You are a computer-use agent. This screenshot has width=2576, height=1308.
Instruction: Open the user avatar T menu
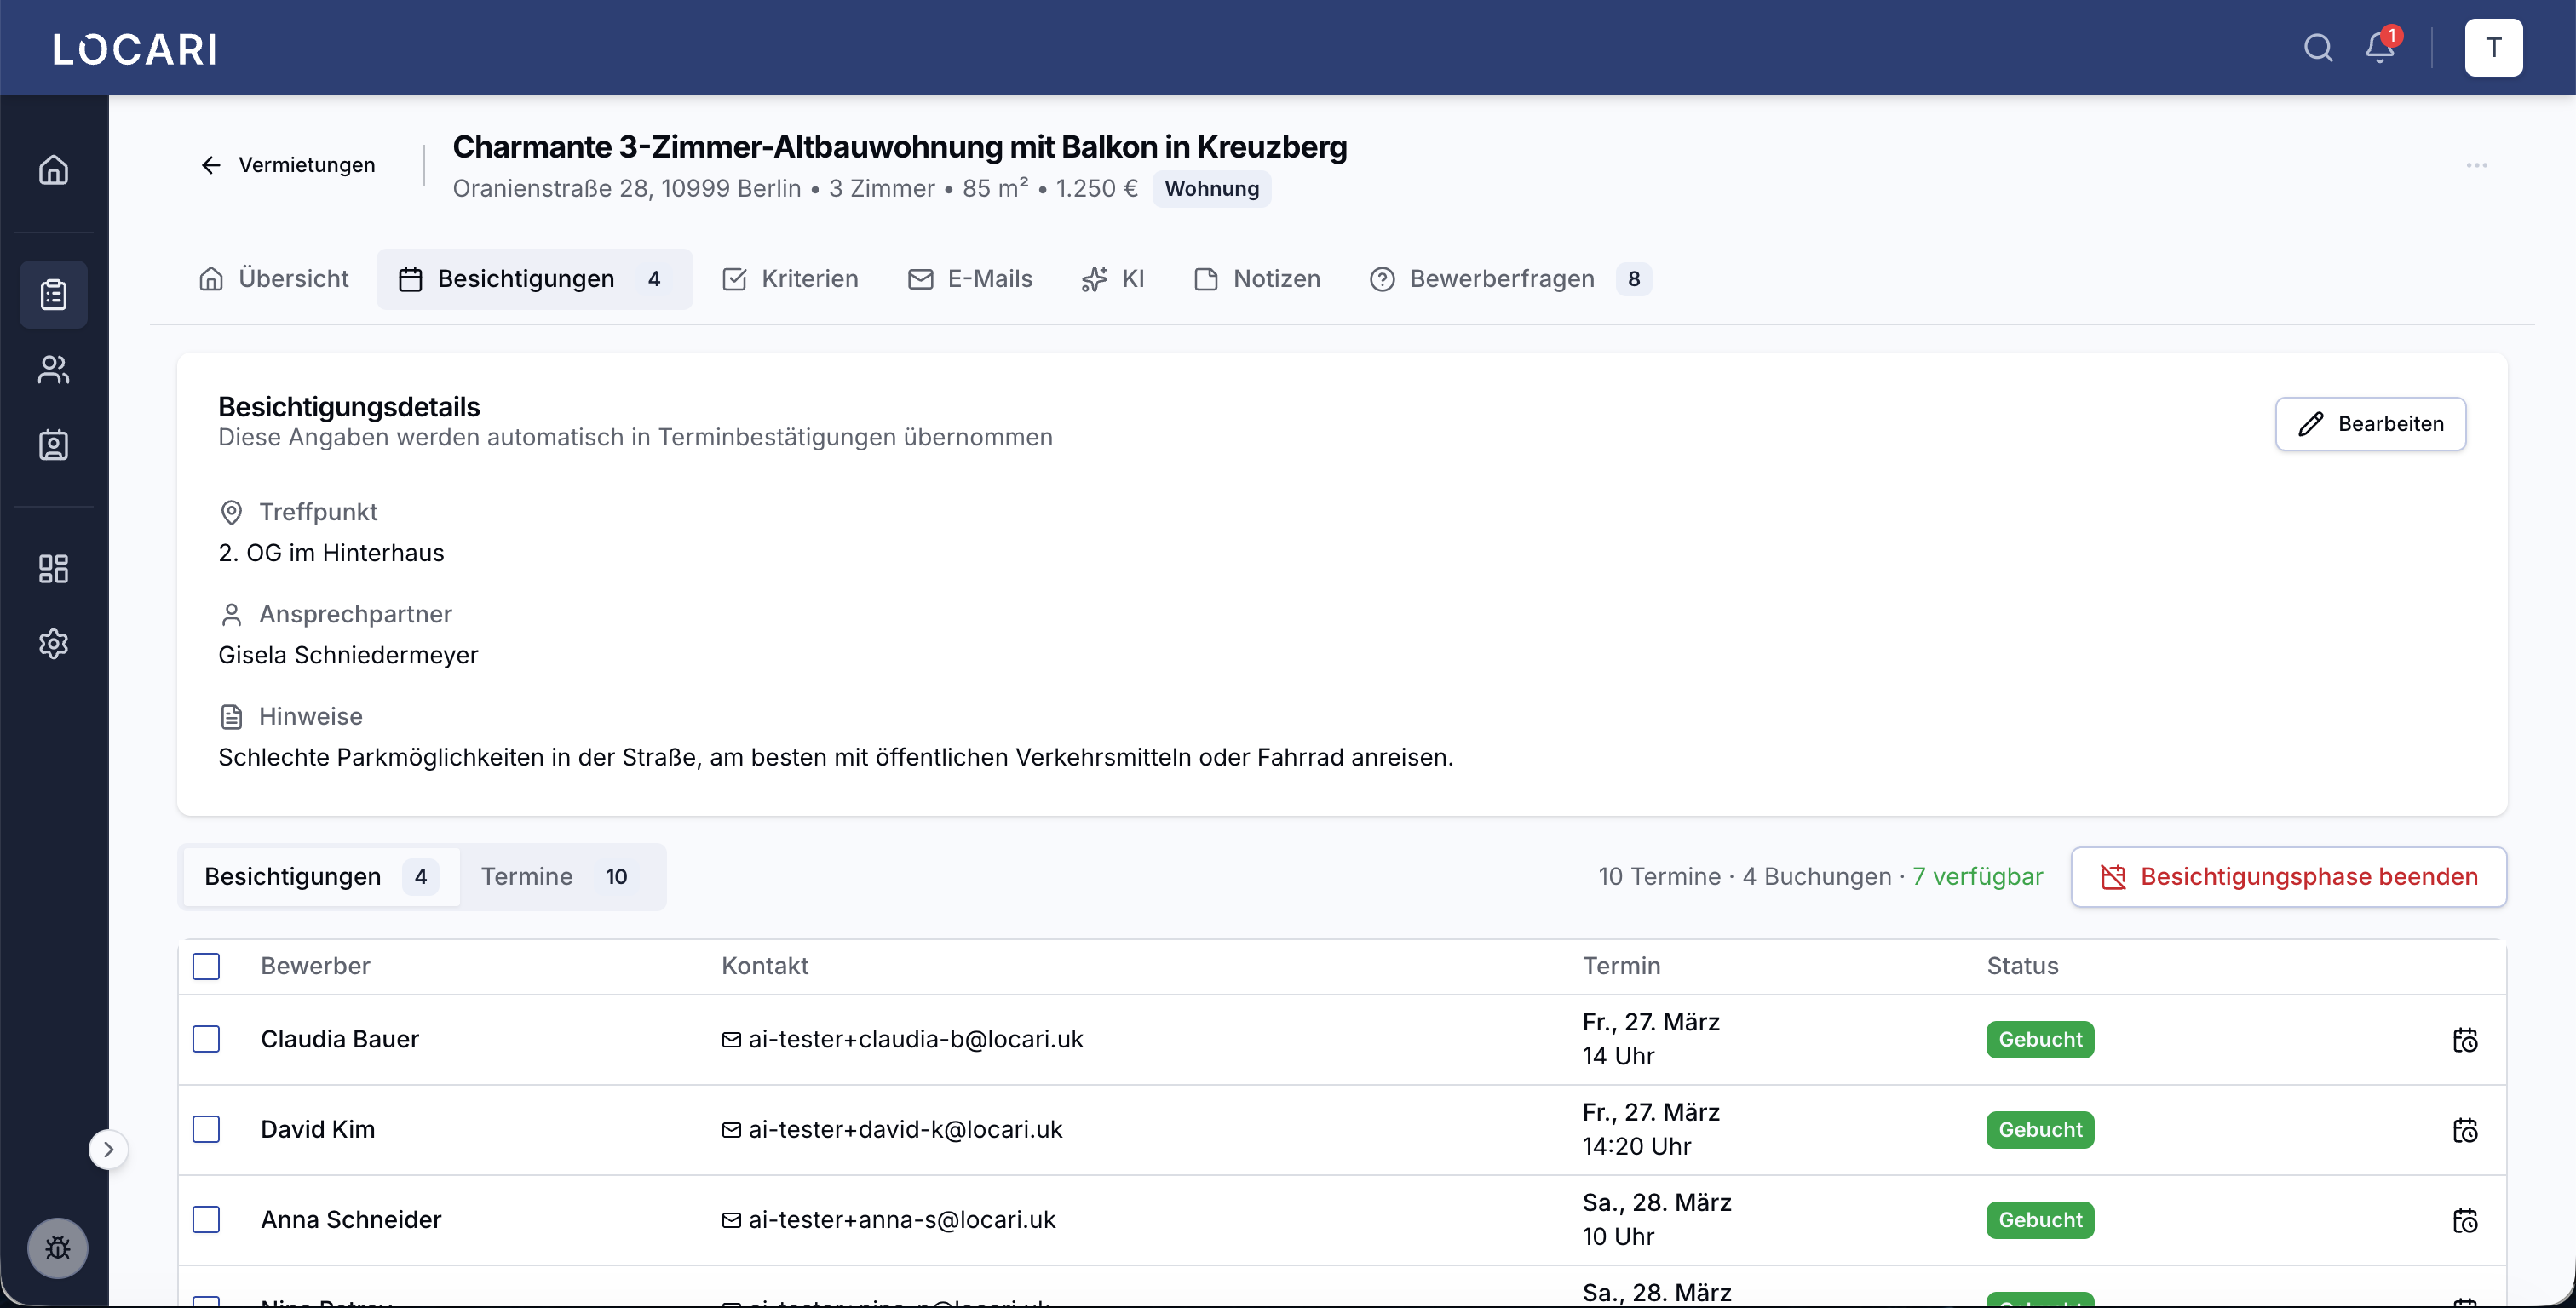[x=2493, y=48]
